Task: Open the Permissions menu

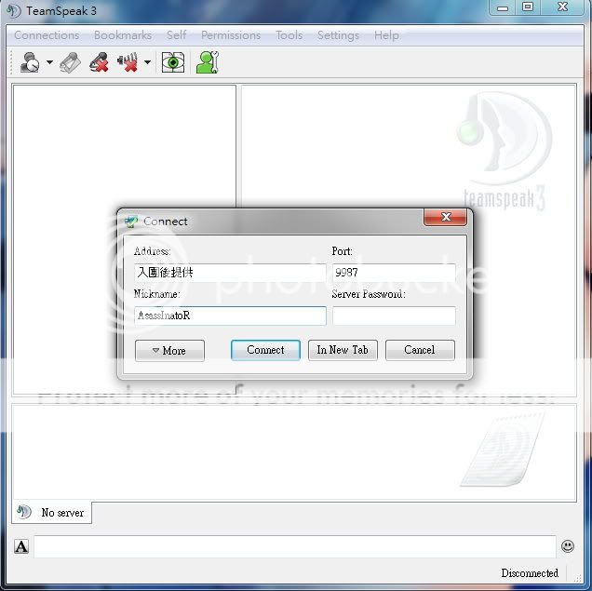Action: pos(231,35)
